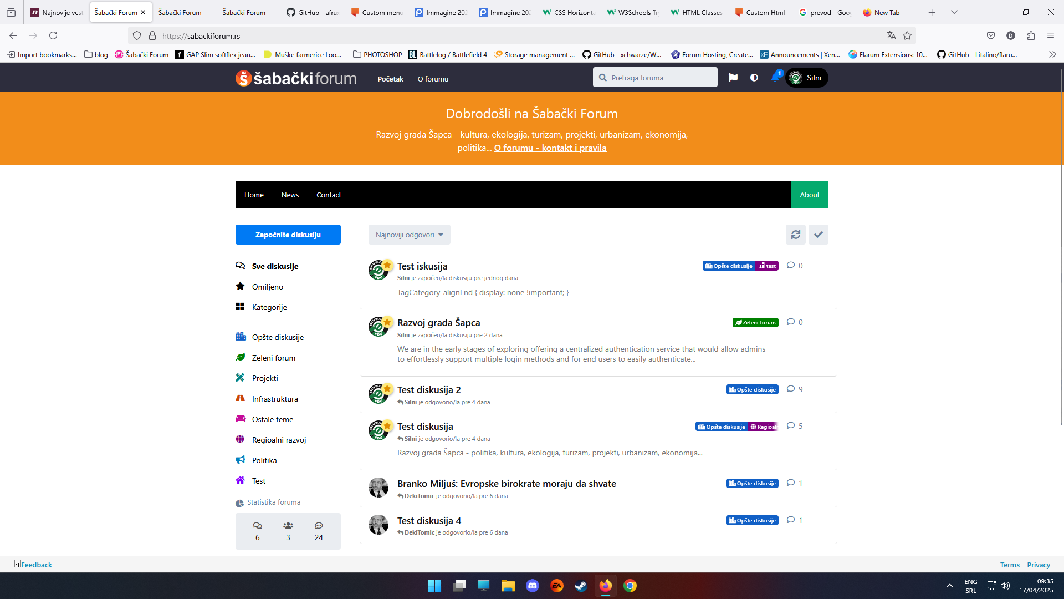Open the Silni user account menu
Screen dimensions: 1064x599
(x=807, y=78)
